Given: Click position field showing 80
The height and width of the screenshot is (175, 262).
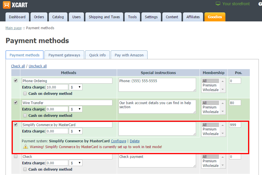Looking at the screenshot, I should 235,103.
